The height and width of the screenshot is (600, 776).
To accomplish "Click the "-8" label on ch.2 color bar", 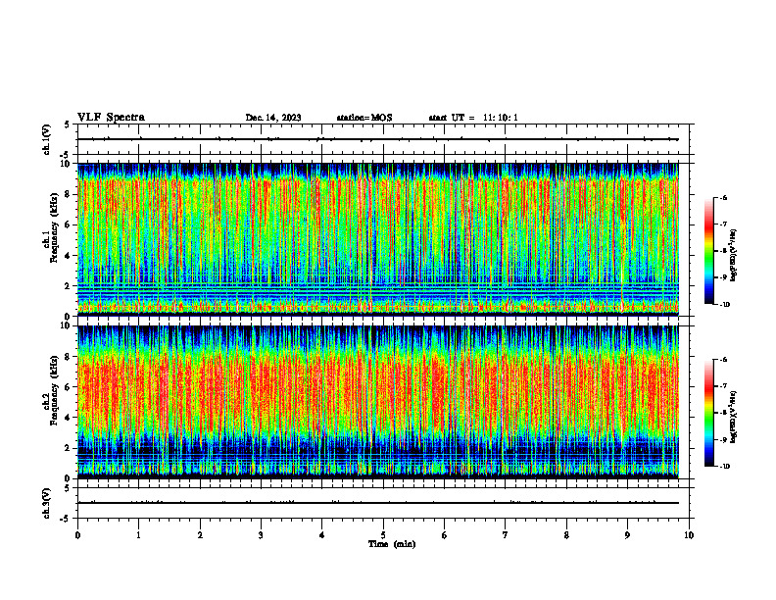I will 723,413.
